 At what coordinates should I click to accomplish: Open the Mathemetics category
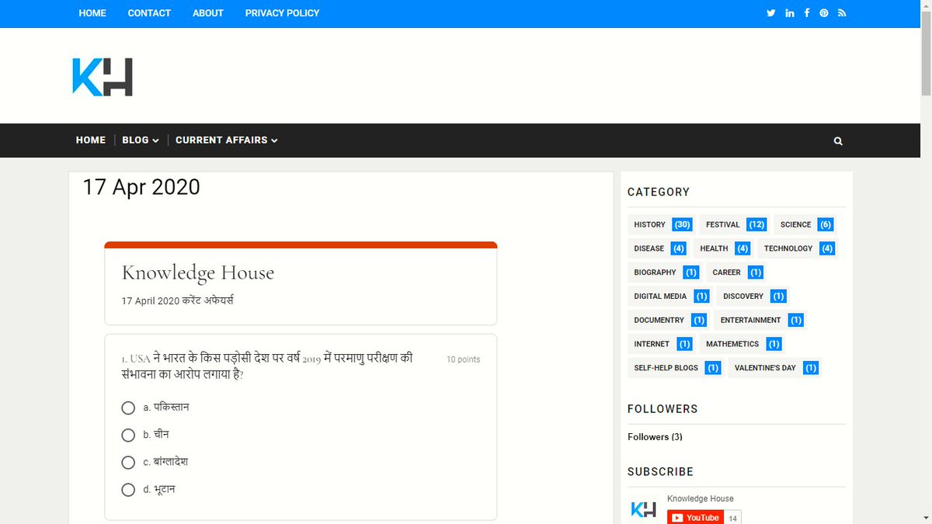742,344
